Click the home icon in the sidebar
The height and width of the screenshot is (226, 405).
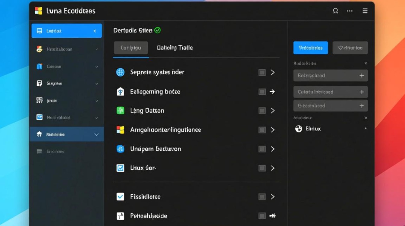tap(39, 134)
